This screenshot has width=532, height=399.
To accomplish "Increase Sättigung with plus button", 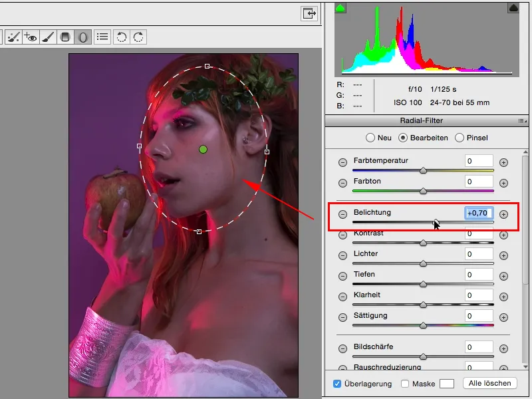I will tap(504, 318).
